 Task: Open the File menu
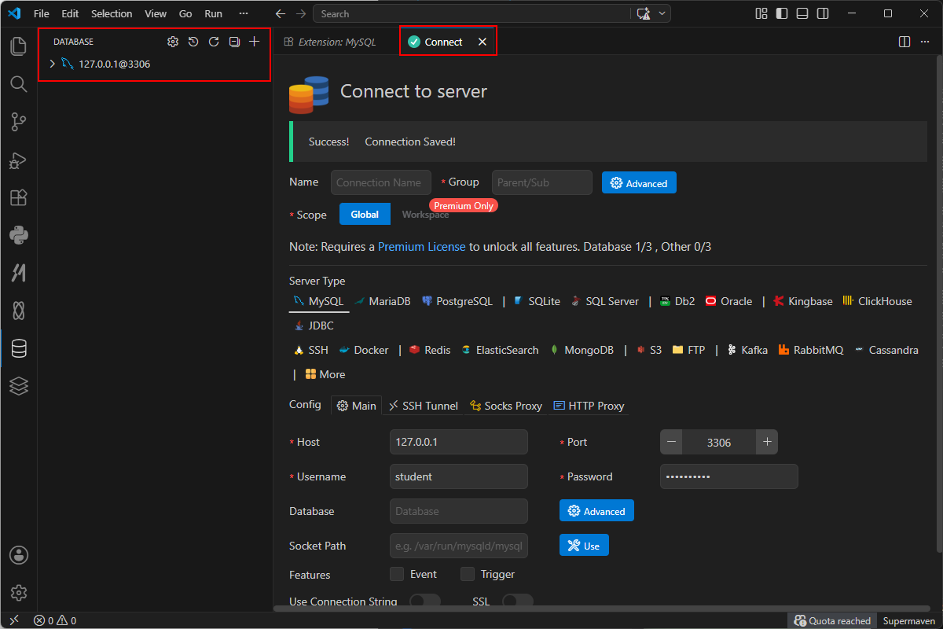point(41,13)
